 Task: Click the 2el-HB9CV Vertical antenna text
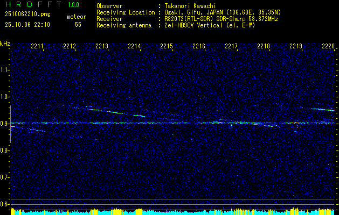pyautogui.click(x=210, y=25)
